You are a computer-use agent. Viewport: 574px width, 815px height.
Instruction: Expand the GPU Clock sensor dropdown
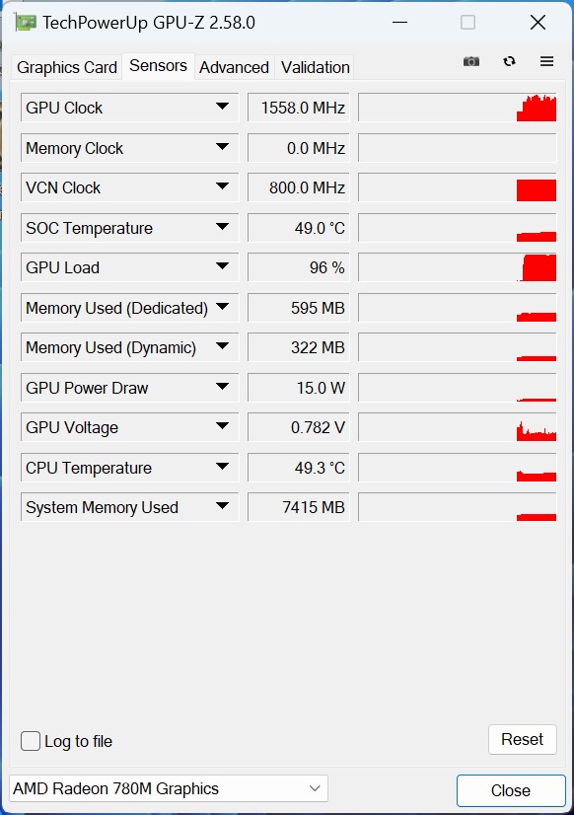(222, 107)
